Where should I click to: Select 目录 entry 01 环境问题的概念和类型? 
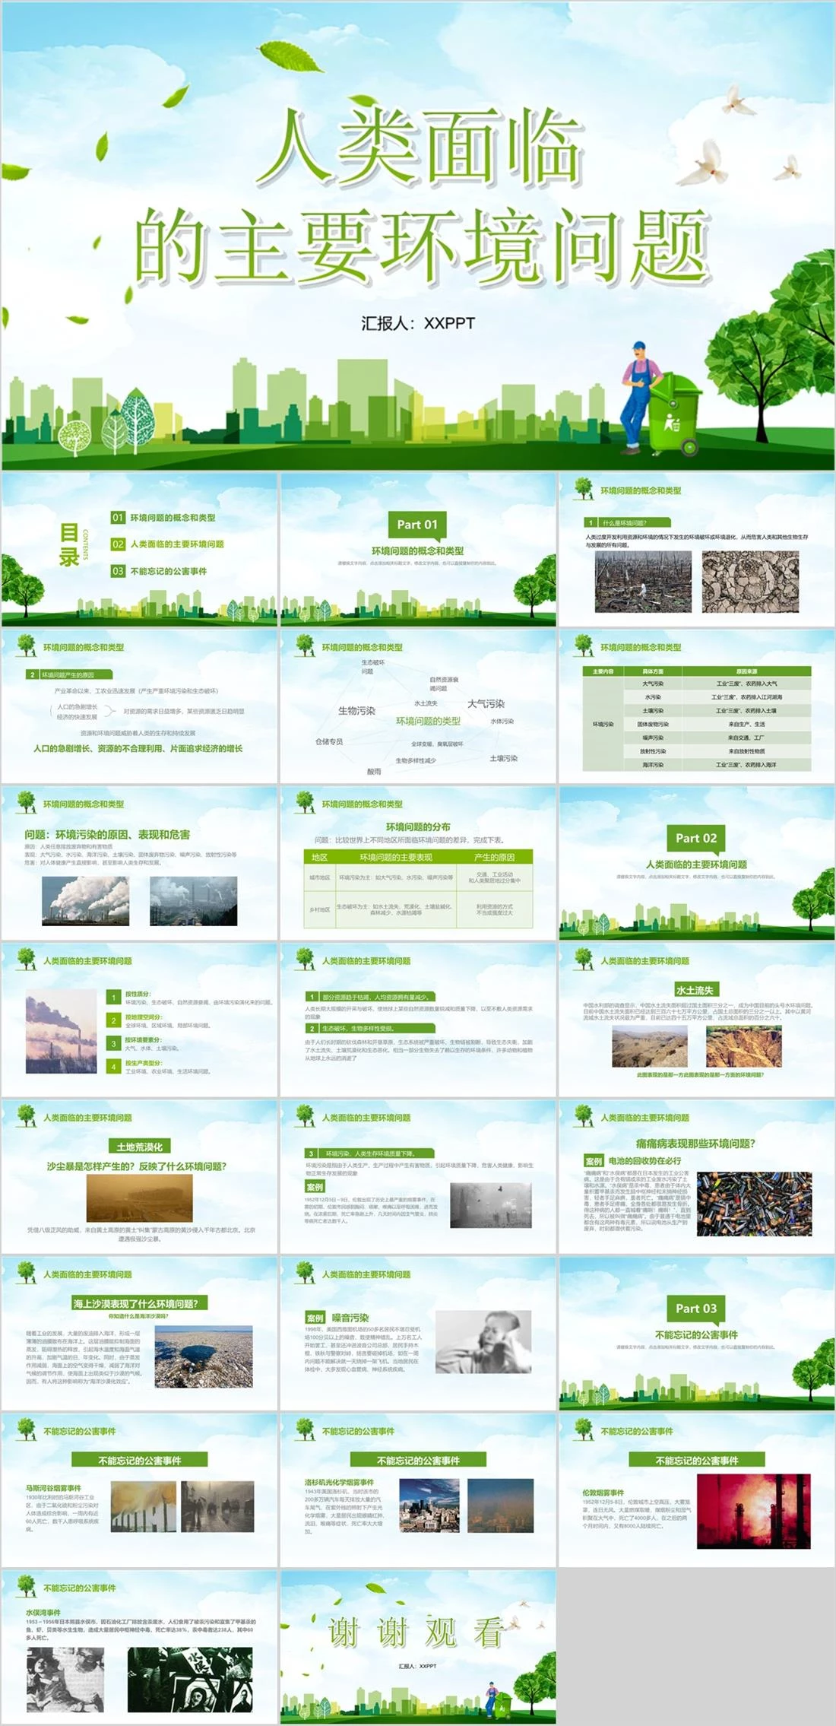pyautogui.click(x=163, y=518)
